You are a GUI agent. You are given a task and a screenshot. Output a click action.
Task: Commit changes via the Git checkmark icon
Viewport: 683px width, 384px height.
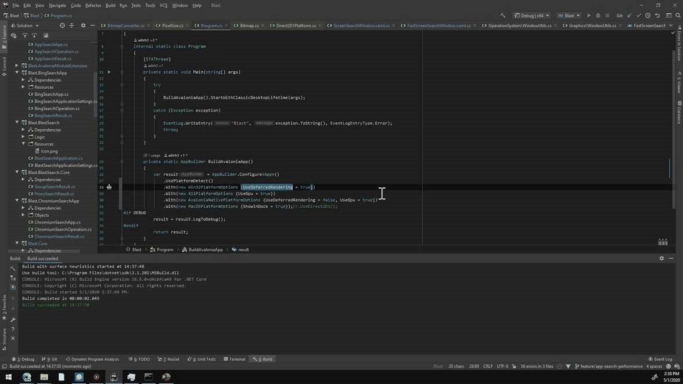(638, 16)
